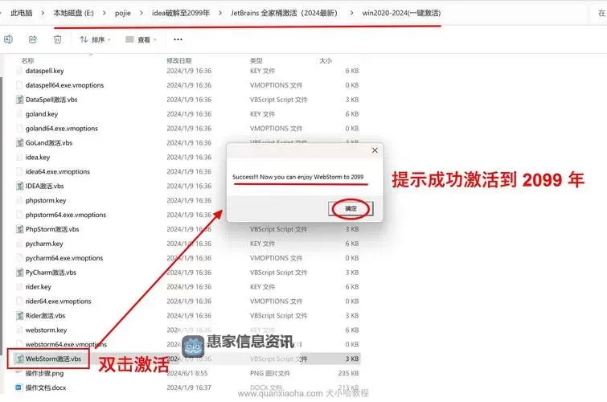Screen dimensions: 607x402
Task: Click file icon of dataspell.key
Action: tap(19, 71)
